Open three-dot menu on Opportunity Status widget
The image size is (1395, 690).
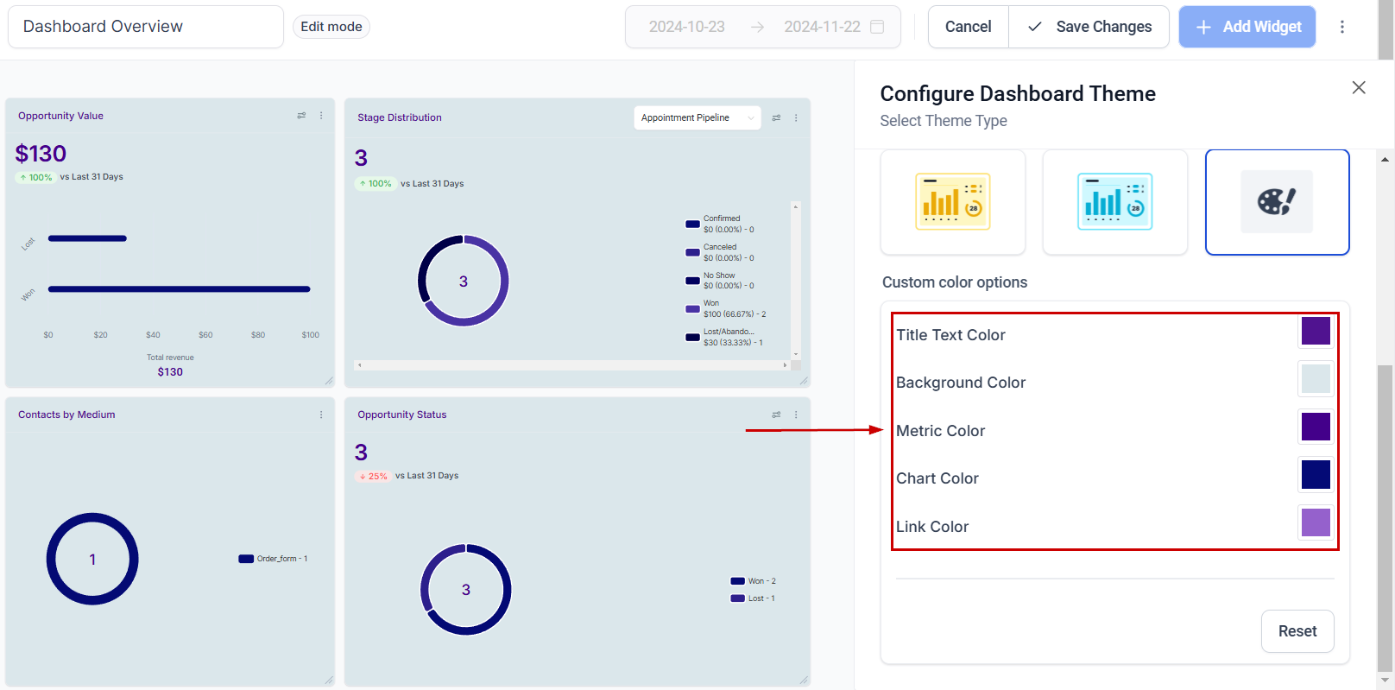[x=796, y=415]
